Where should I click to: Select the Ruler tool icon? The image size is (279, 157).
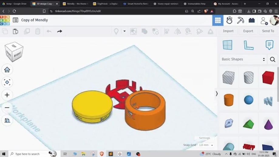point(248,45)
